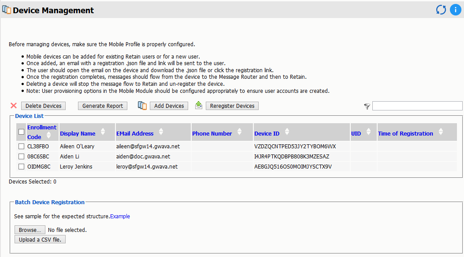The image size is (464, 257).
Task: Click the Device Management title icon
Action: [7, 10]
